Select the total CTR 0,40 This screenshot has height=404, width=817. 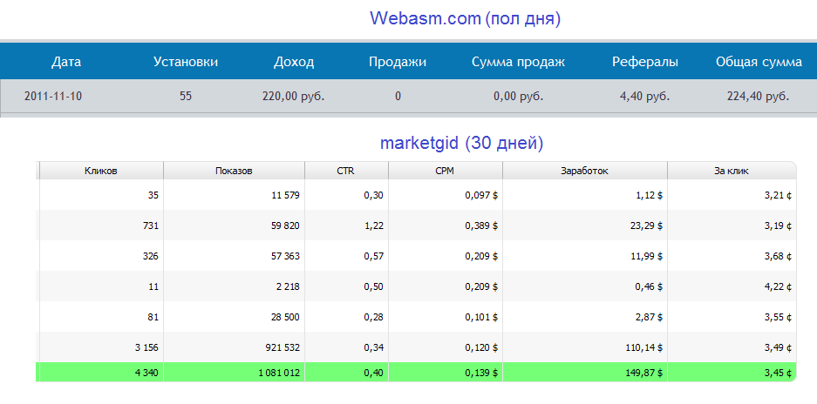pos(375,373)
